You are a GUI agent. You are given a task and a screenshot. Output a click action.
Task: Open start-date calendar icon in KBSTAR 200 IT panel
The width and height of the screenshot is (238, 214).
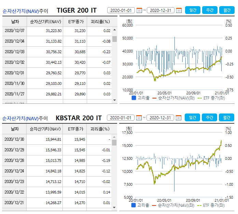tap(139, 118)
